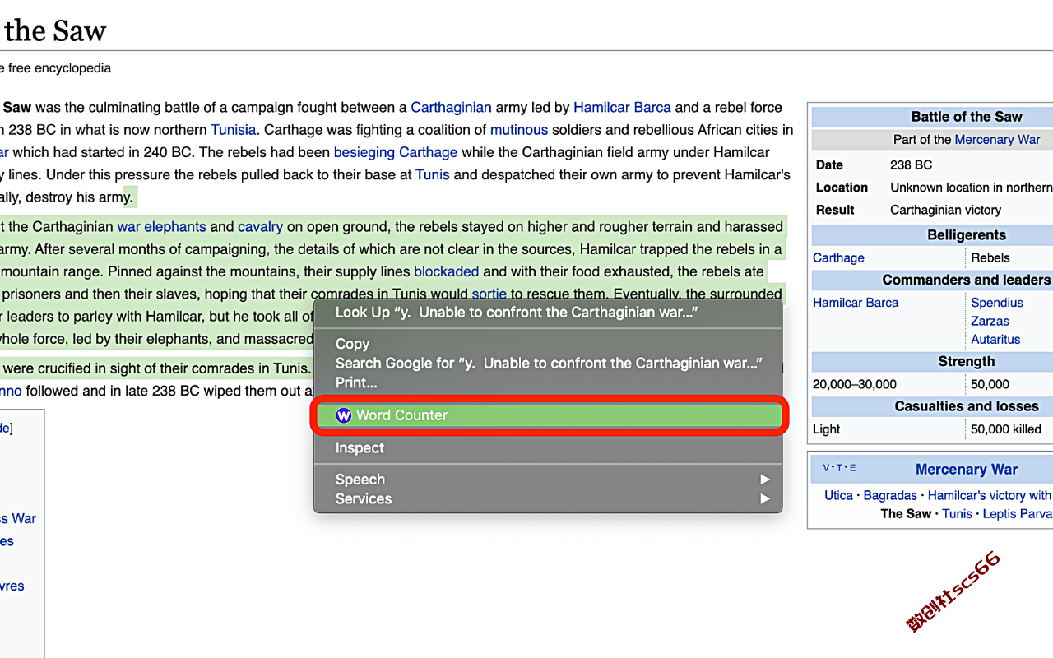Screen dimensions: 1053x658
Task: Follow Hamilcar's victory with link in navbox
Action: pos(990,495)
